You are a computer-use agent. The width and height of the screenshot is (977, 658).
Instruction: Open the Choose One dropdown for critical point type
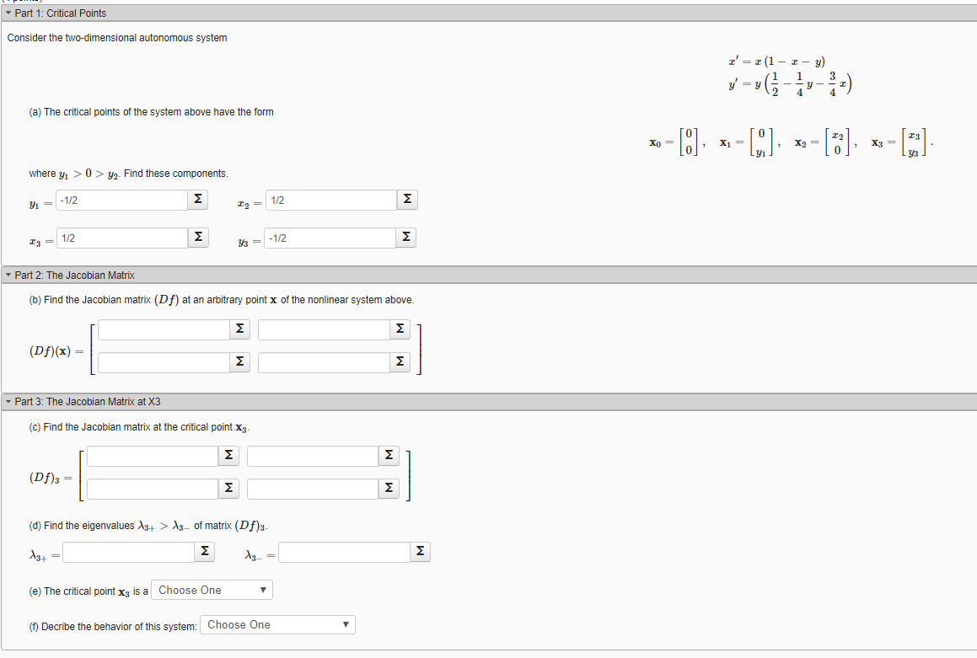tap(212, 590)
